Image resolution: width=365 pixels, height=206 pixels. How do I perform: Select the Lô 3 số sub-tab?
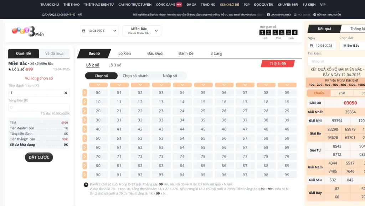pos(115,65)
